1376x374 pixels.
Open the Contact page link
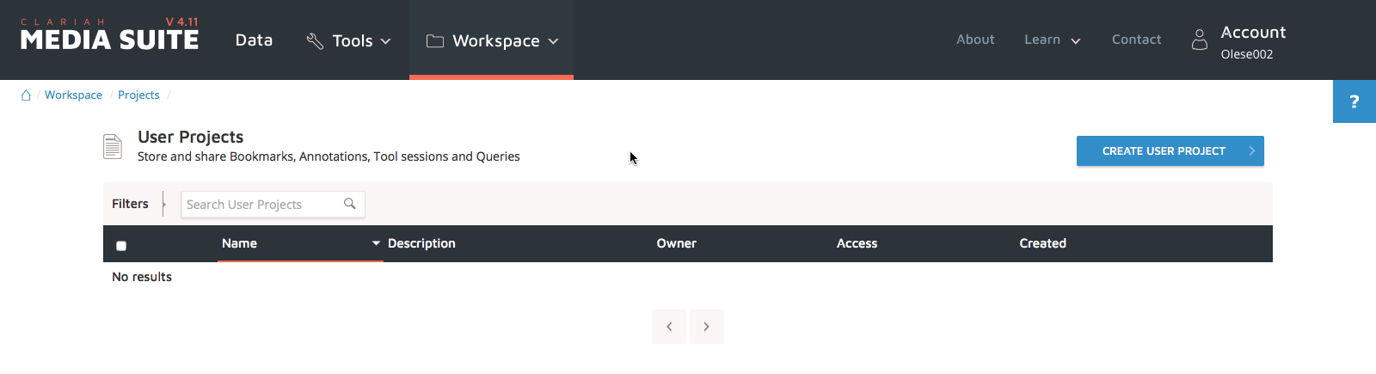click(x=1136, y=40)
